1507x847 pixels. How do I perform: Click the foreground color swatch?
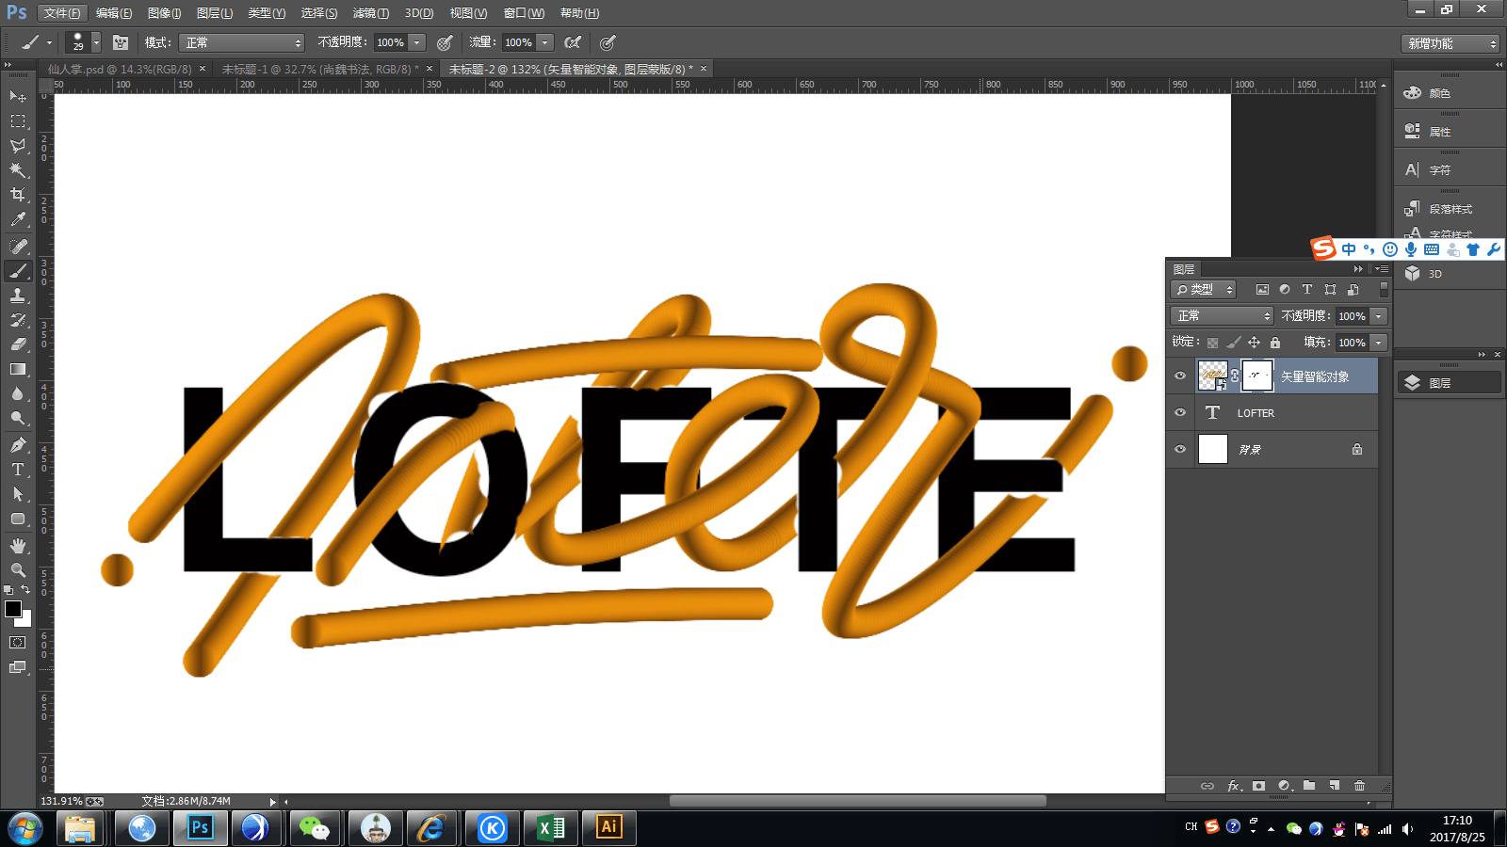(x=13, y=609)
